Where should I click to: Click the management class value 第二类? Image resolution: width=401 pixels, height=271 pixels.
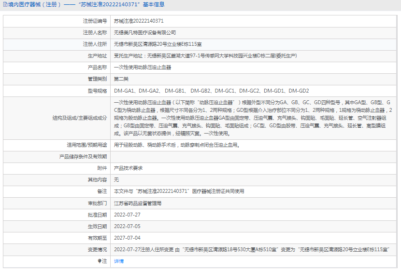(121, 79)
